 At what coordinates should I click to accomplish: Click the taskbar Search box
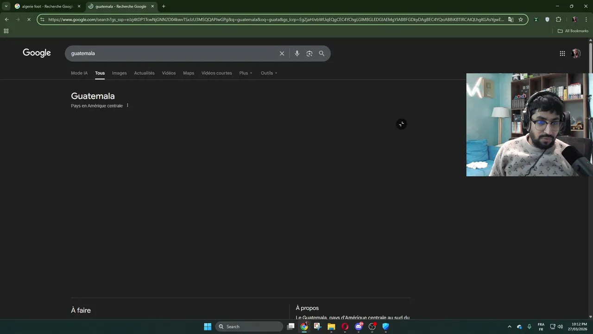(x=249, y=327)
